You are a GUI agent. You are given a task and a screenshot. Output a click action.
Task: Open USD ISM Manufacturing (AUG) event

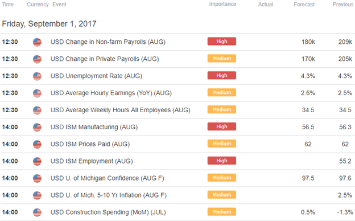point(94,127)
